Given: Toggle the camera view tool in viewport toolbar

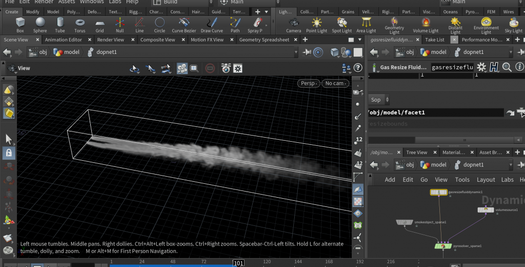Looking at the screenshot, I should tap(182, 68).
